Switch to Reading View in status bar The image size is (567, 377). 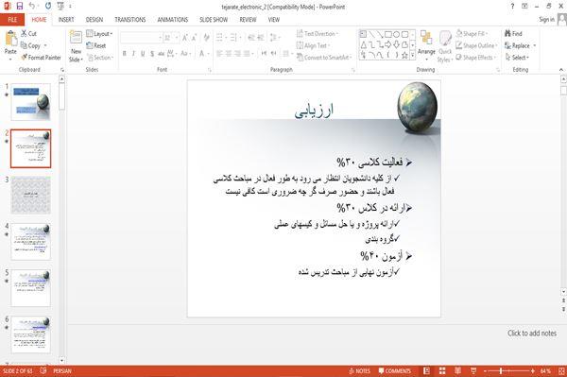tap(457, 370)
